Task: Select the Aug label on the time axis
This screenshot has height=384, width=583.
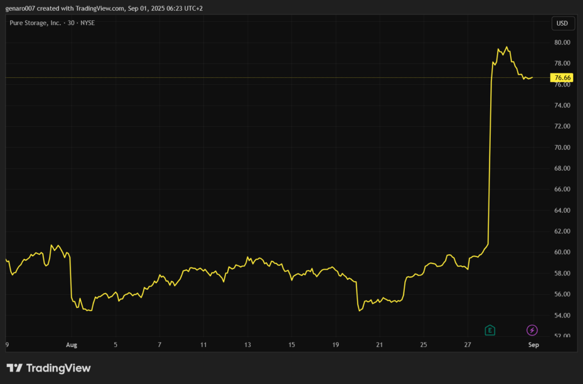Action: point(71,345)
